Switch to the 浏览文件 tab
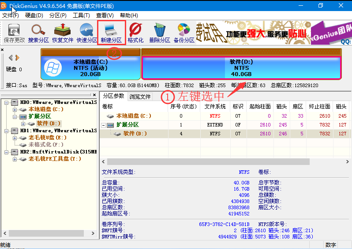This screenshot has width=352, height=249. click(140, 96)
